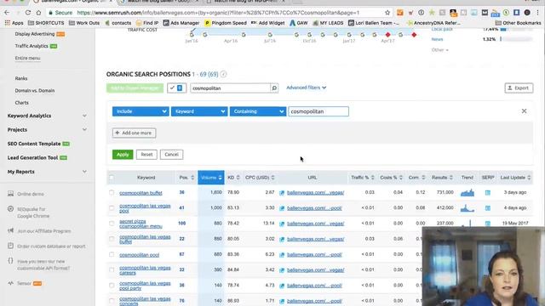The width and height of the screenshot is (545, 306).
Task: Open the Ads Manager bookmark
Action: pyautogui.click(x=181, y=23)
